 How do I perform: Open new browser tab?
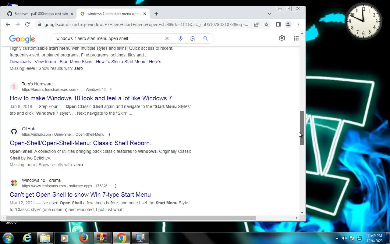click(x=156, y=14)
